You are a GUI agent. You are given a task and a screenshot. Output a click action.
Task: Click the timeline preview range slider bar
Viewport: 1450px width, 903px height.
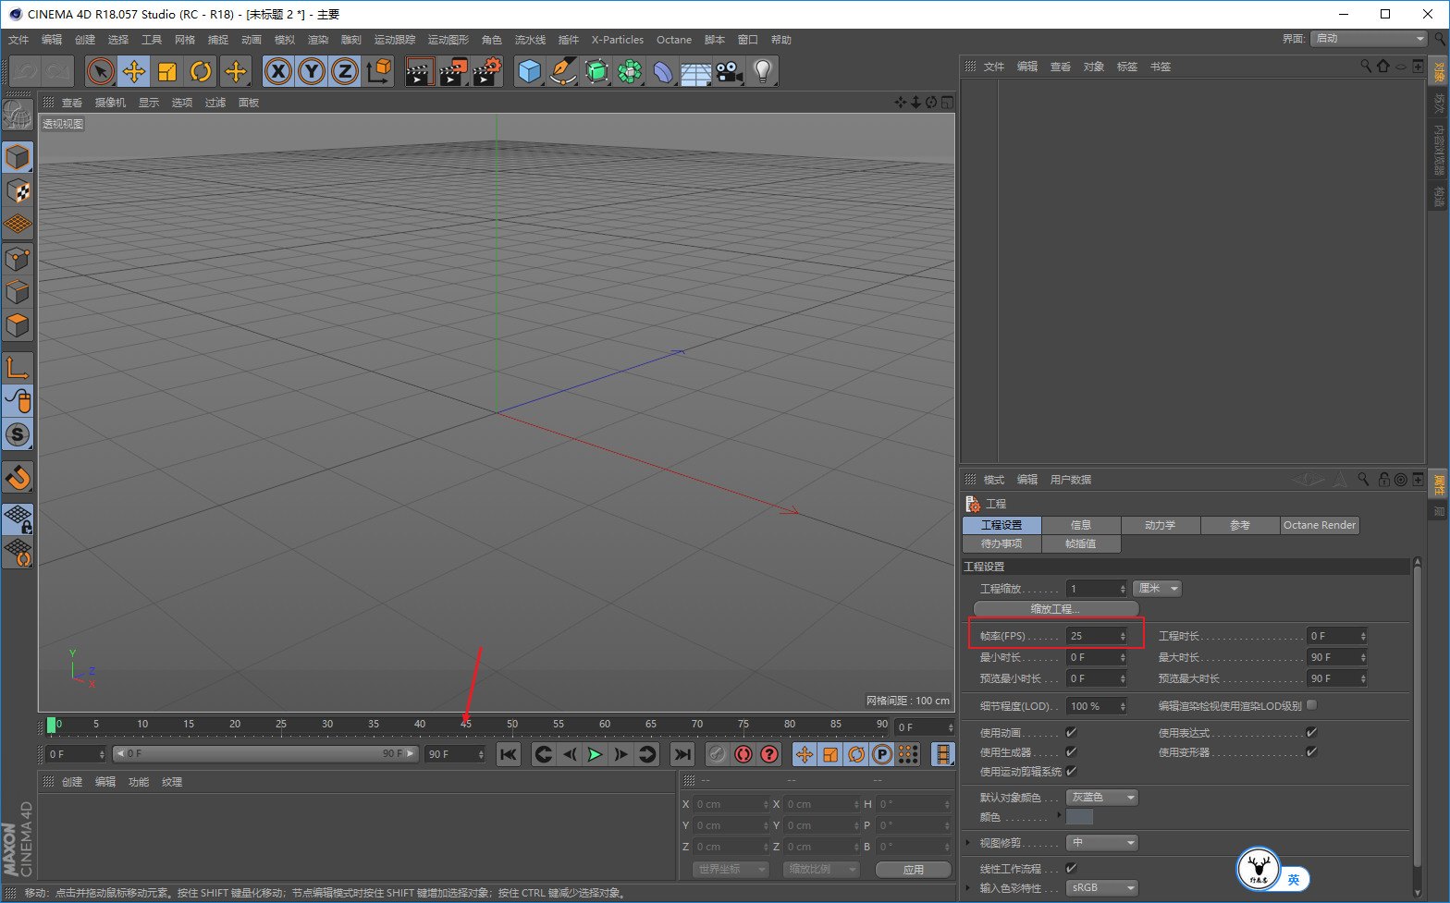(x=265, y=754)
